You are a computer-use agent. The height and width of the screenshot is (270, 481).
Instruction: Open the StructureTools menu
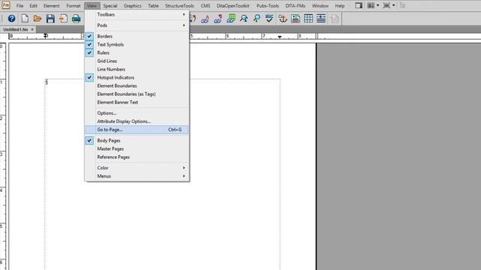180,6
